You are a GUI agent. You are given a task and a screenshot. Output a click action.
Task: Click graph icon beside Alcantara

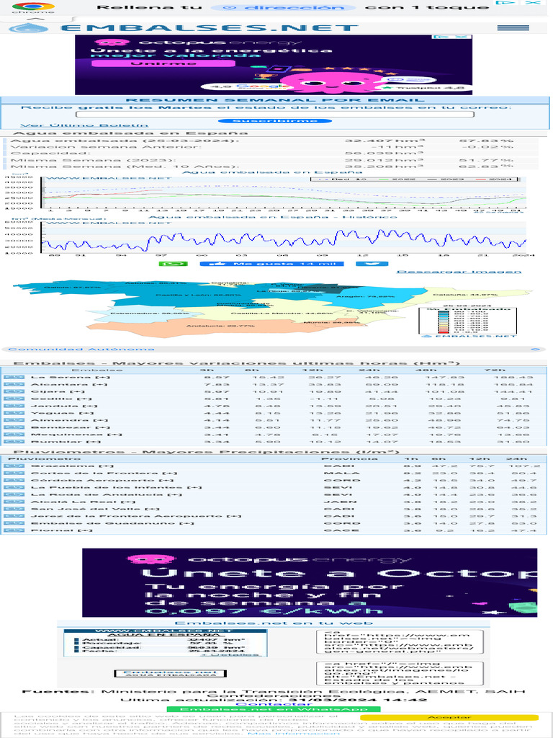click(x=14, y=385)
